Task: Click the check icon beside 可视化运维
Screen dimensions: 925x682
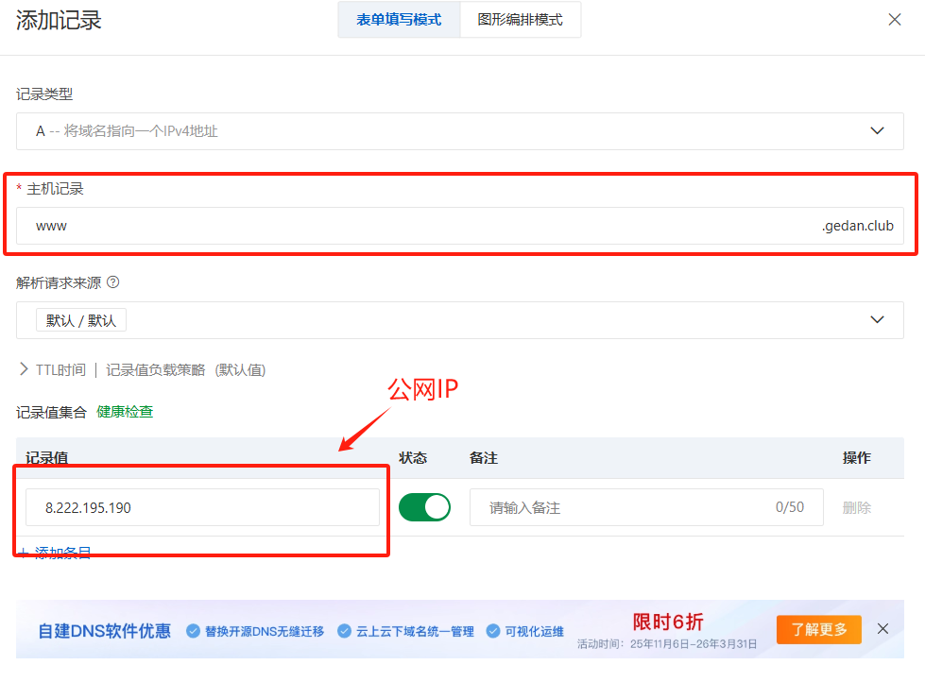Action: click(x=492, y=631)
